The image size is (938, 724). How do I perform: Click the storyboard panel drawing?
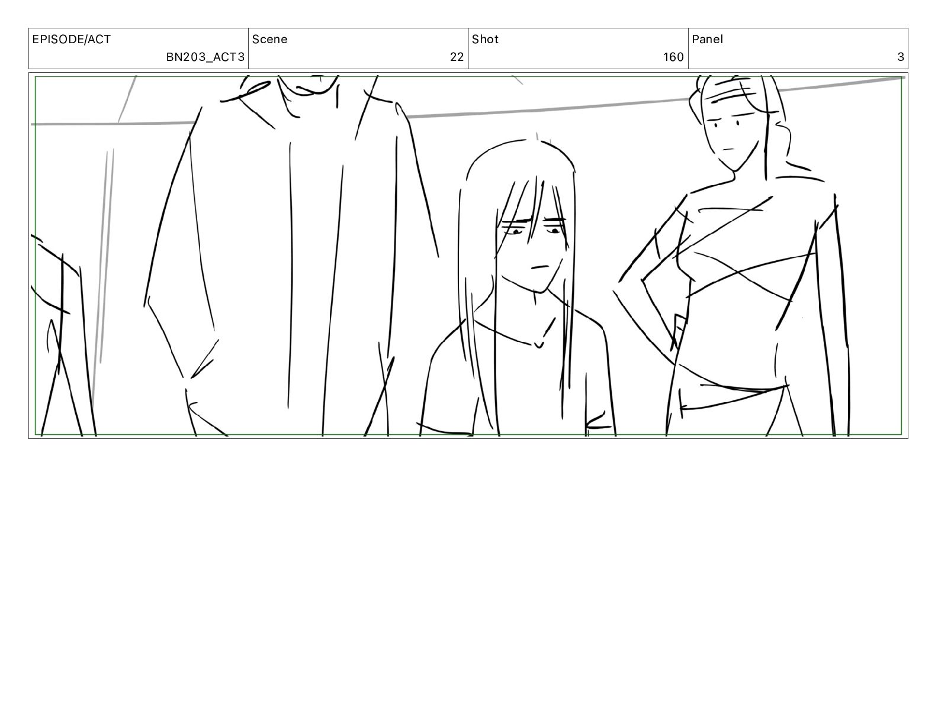tap(468, 256)
